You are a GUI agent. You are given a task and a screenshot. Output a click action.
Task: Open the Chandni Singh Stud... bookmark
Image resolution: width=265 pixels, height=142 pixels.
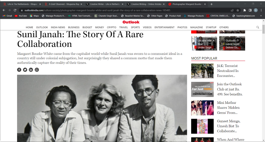tap(106, 16)
